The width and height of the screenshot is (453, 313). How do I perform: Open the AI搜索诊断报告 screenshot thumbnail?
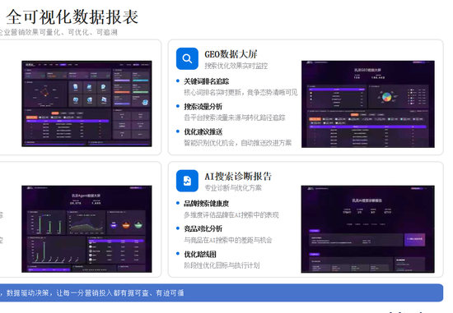coord(368,229)
